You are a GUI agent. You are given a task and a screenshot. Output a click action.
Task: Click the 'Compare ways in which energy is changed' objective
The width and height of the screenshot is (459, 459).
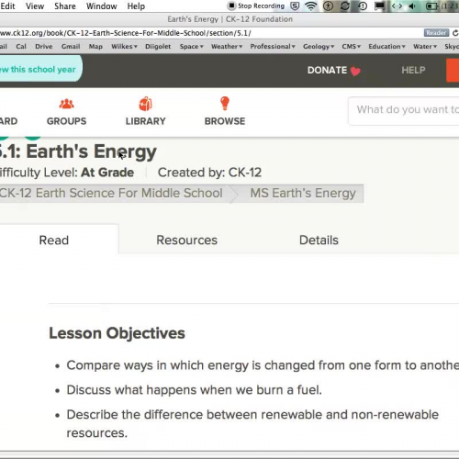click(x=263, y=365)
